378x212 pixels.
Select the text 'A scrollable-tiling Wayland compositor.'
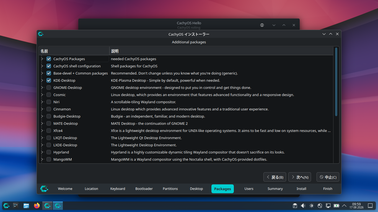point(143,102)
